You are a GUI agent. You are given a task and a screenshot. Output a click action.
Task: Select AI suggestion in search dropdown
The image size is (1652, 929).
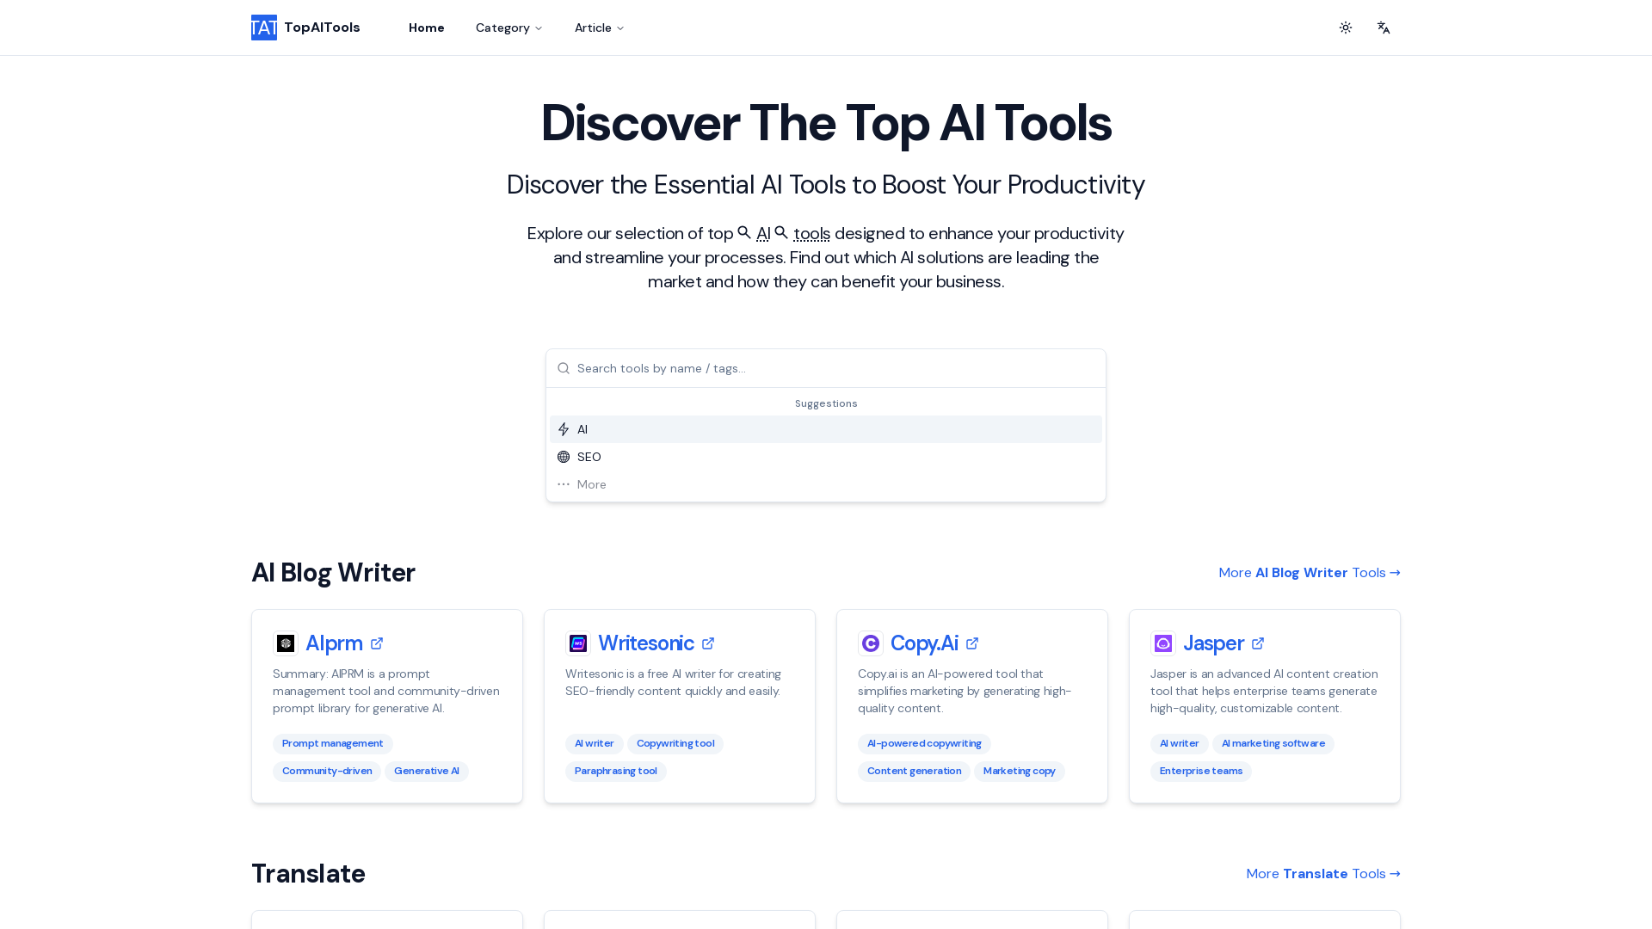825,428
